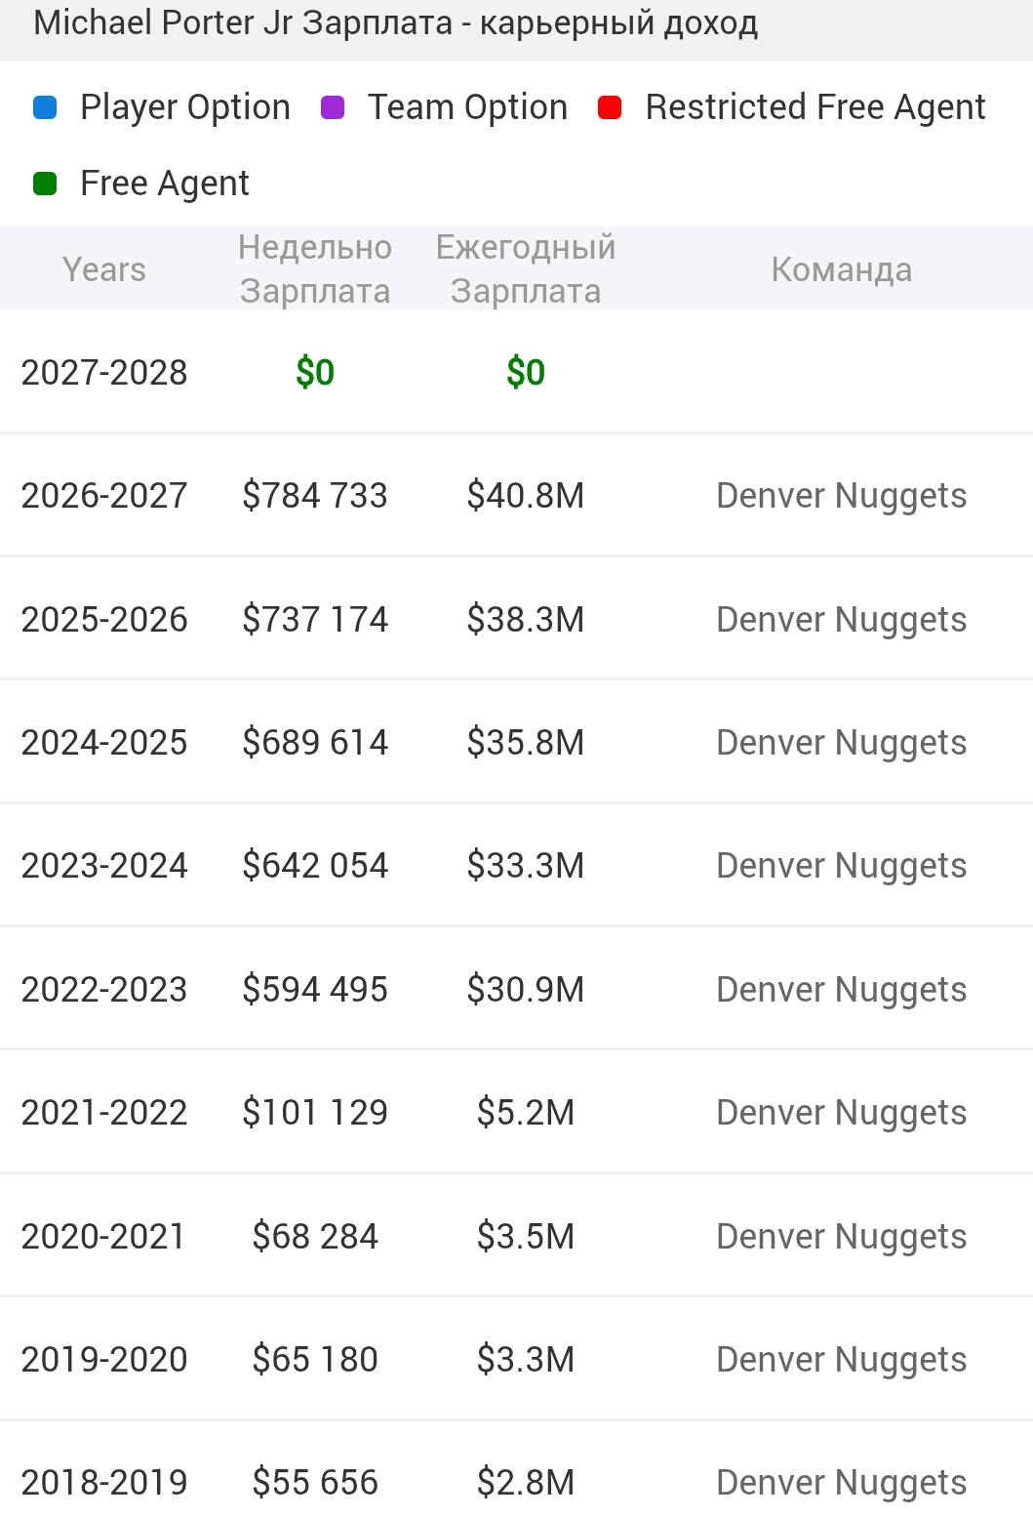
Task: Open Denver Nuggets link in 2022-2023 row
Action: [x=841, y=990]
